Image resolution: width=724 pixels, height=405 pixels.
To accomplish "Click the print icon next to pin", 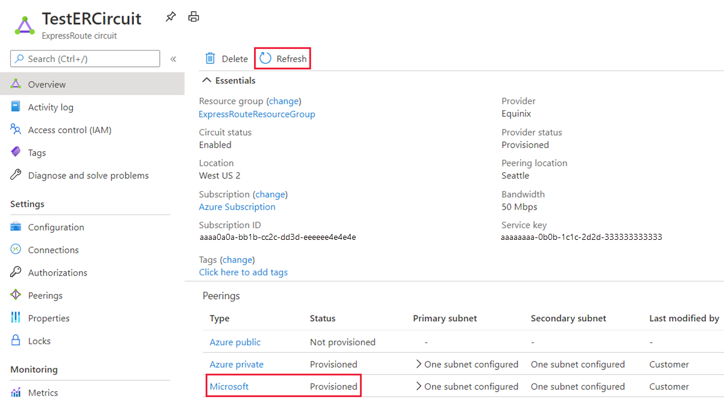I will tap(194, 17).
